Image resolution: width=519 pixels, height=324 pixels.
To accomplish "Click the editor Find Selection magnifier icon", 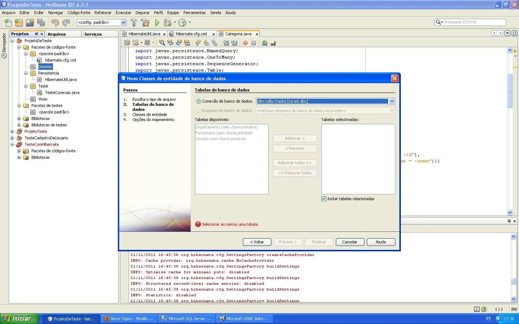I will [162, 43].
